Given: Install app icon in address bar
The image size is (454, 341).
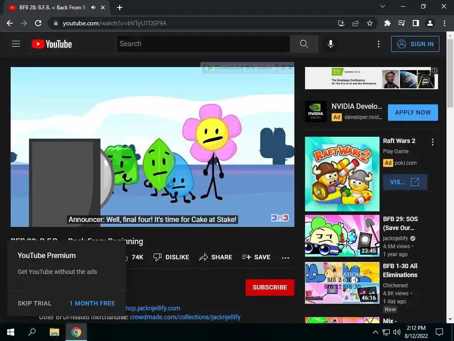Looking at the screenshot, I should click(x=341, y=23).
